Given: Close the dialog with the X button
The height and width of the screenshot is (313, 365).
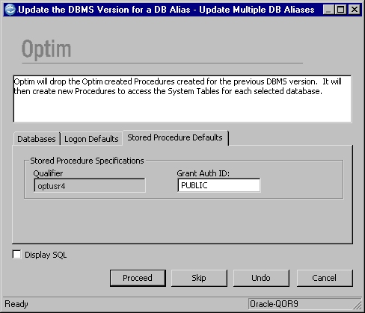Looking at the screenshot, I should [x=355, y=10].
